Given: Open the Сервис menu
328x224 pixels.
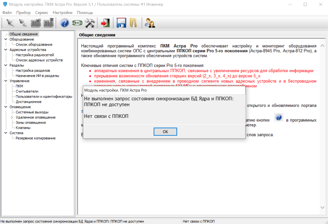Looking at the screenshot, I should pyautogui.click(x=42, y=12).
